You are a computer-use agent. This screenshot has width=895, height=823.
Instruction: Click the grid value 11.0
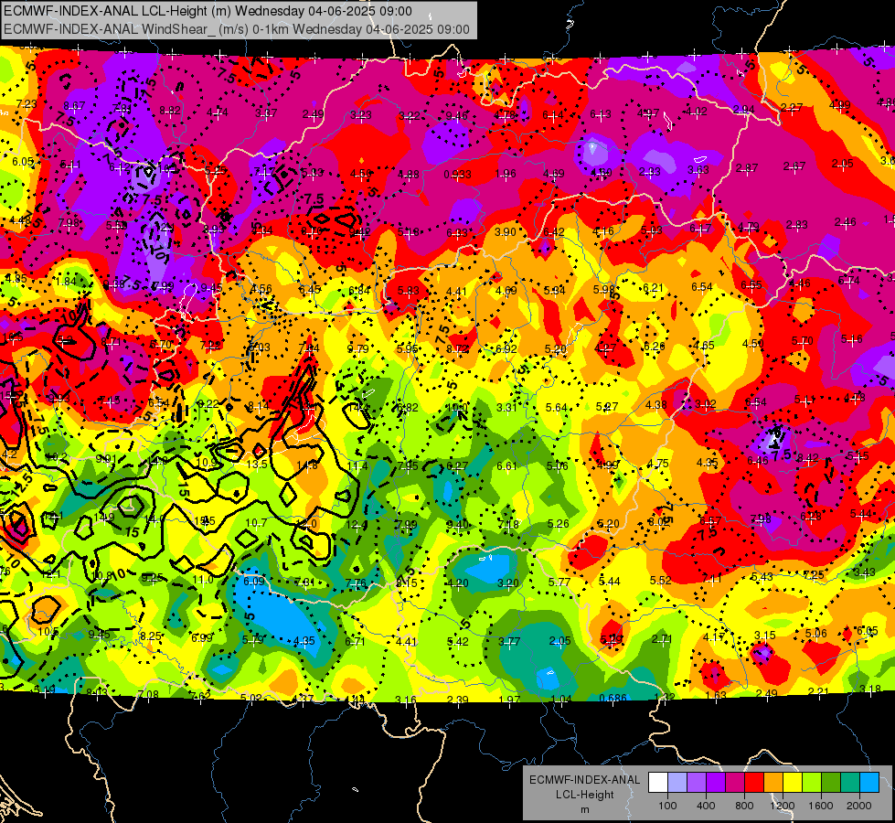(x=203, y=580)
